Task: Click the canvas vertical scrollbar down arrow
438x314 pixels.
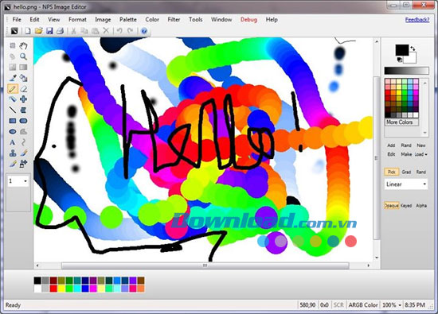Action: click(x=377, y=258)
